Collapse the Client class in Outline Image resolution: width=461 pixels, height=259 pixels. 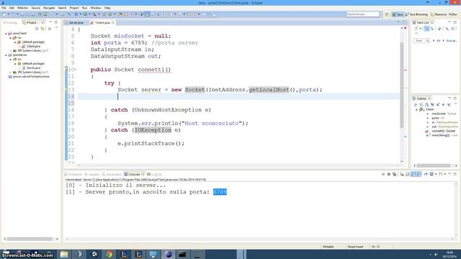point(416,109)
